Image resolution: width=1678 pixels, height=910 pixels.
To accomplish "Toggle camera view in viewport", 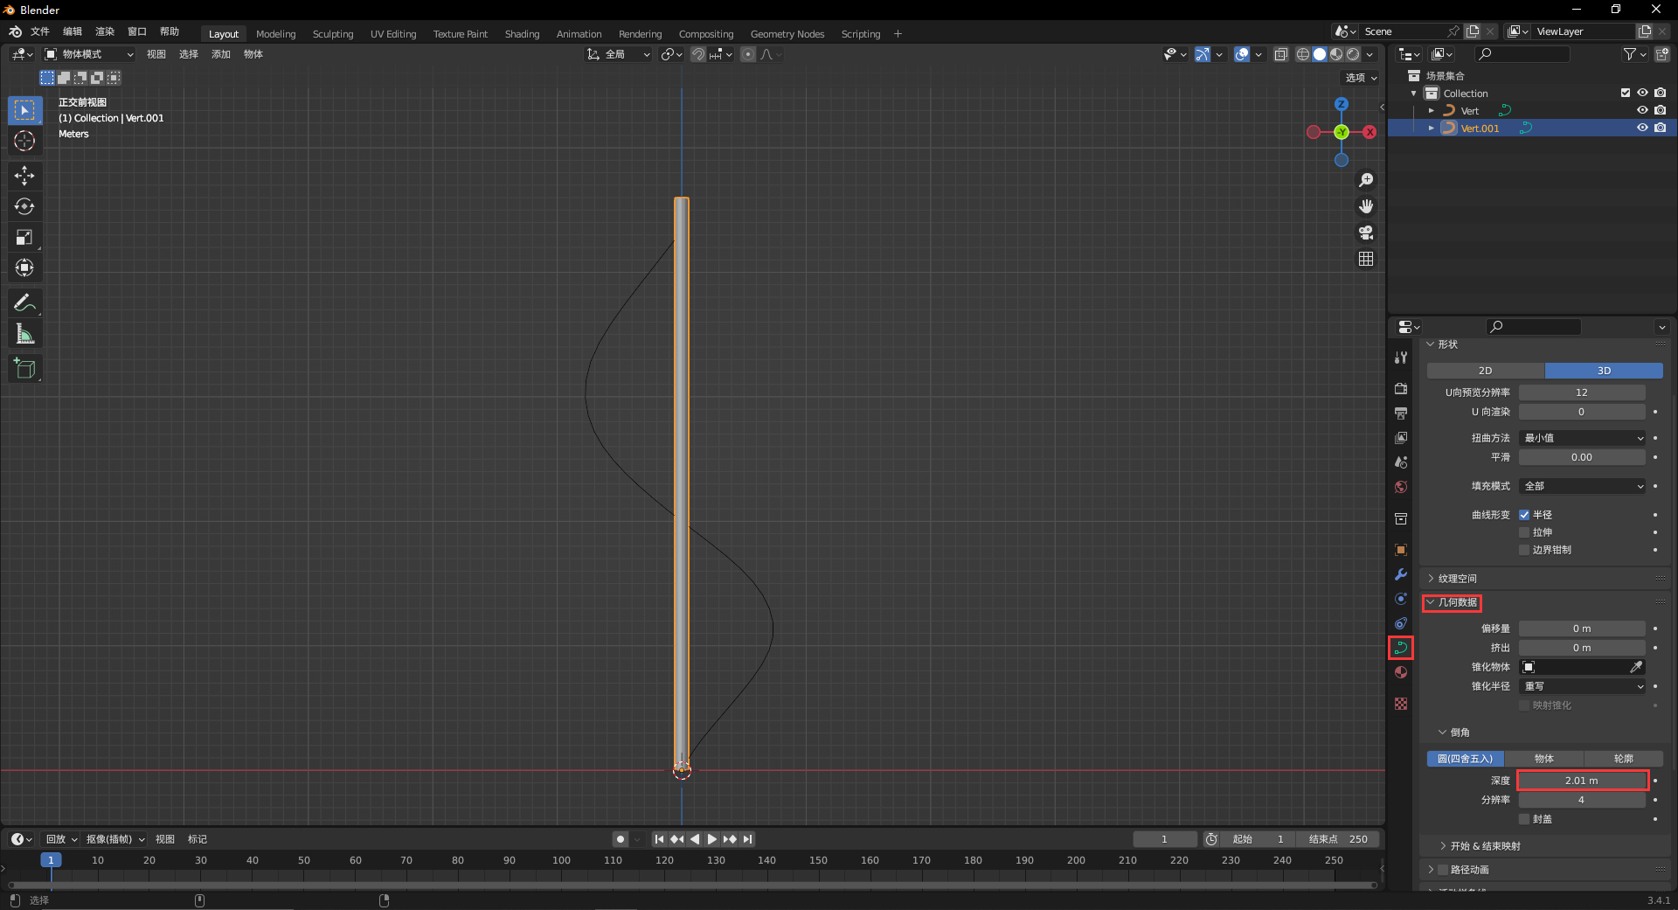I will [1366, 233].
